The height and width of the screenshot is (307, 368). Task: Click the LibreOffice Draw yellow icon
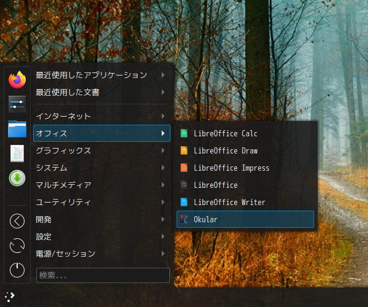[184, 150]
